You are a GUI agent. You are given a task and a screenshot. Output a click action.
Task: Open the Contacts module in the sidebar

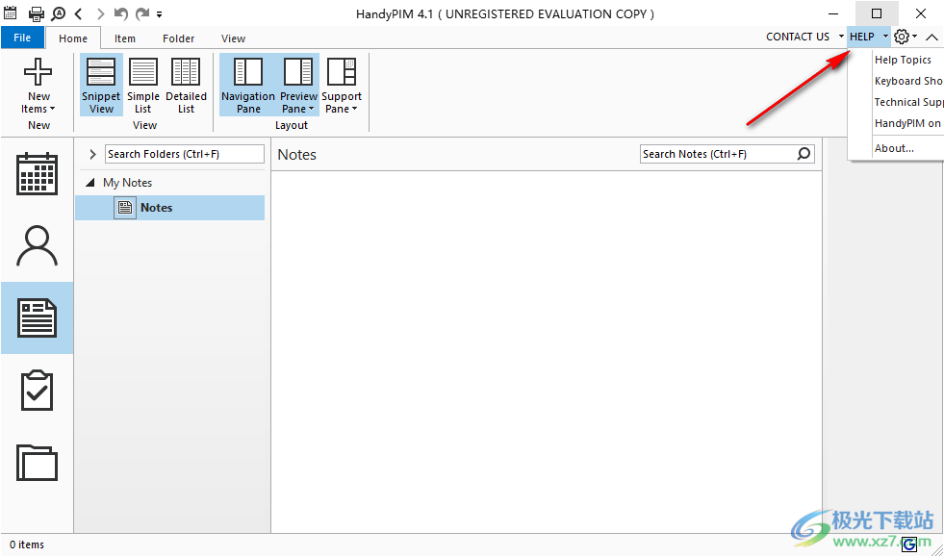[x=37, y=245]
